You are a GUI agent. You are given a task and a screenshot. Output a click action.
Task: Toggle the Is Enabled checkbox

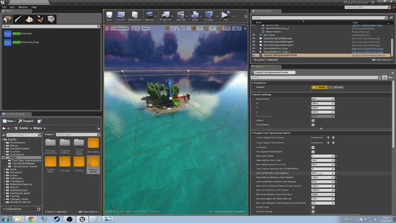click(313, 147)
